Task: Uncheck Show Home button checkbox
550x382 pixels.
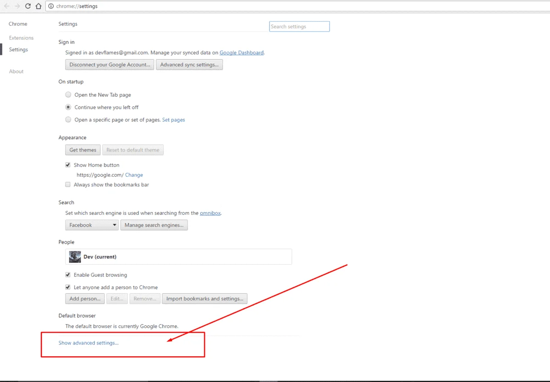Action: pyautogui.click(x=68, y=165)
